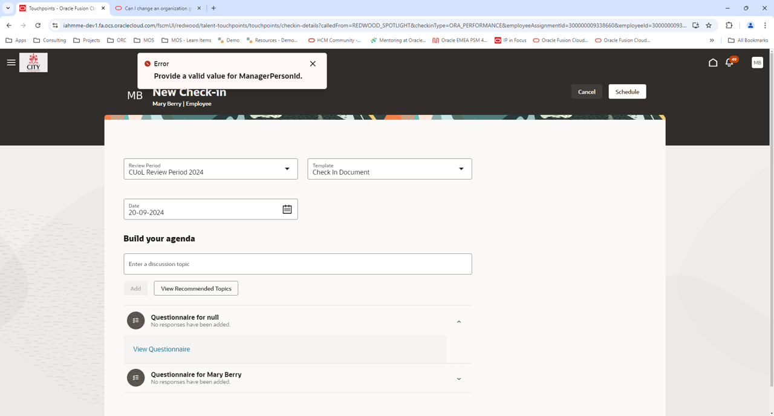Show more bookmarks overflow chevron

712,41
